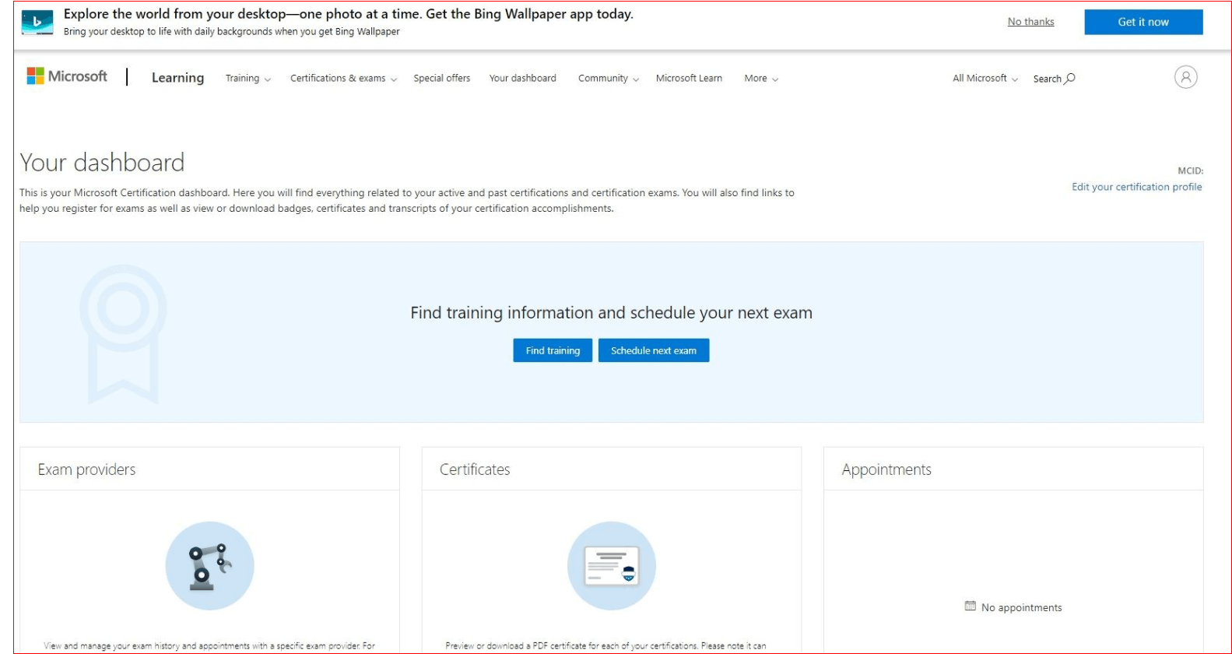Click the MCID label
Screen dimensions: 1232x654
1190,171
